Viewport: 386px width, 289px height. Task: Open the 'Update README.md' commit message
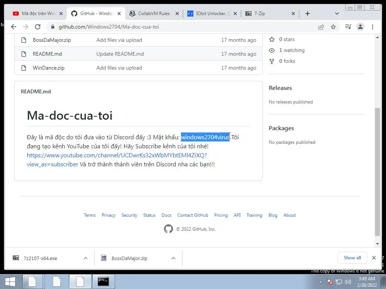click(120, 54)
